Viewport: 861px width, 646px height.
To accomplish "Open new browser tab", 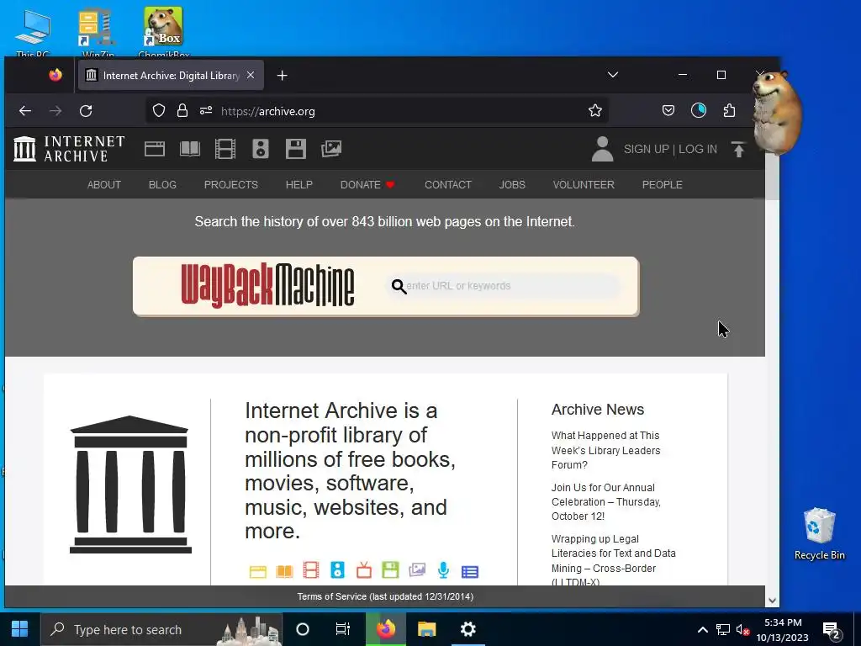I will tap(283, 75).
